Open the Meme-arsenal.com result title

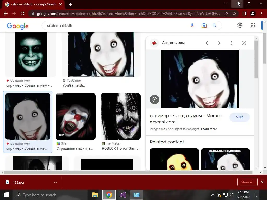click(186, 119)
